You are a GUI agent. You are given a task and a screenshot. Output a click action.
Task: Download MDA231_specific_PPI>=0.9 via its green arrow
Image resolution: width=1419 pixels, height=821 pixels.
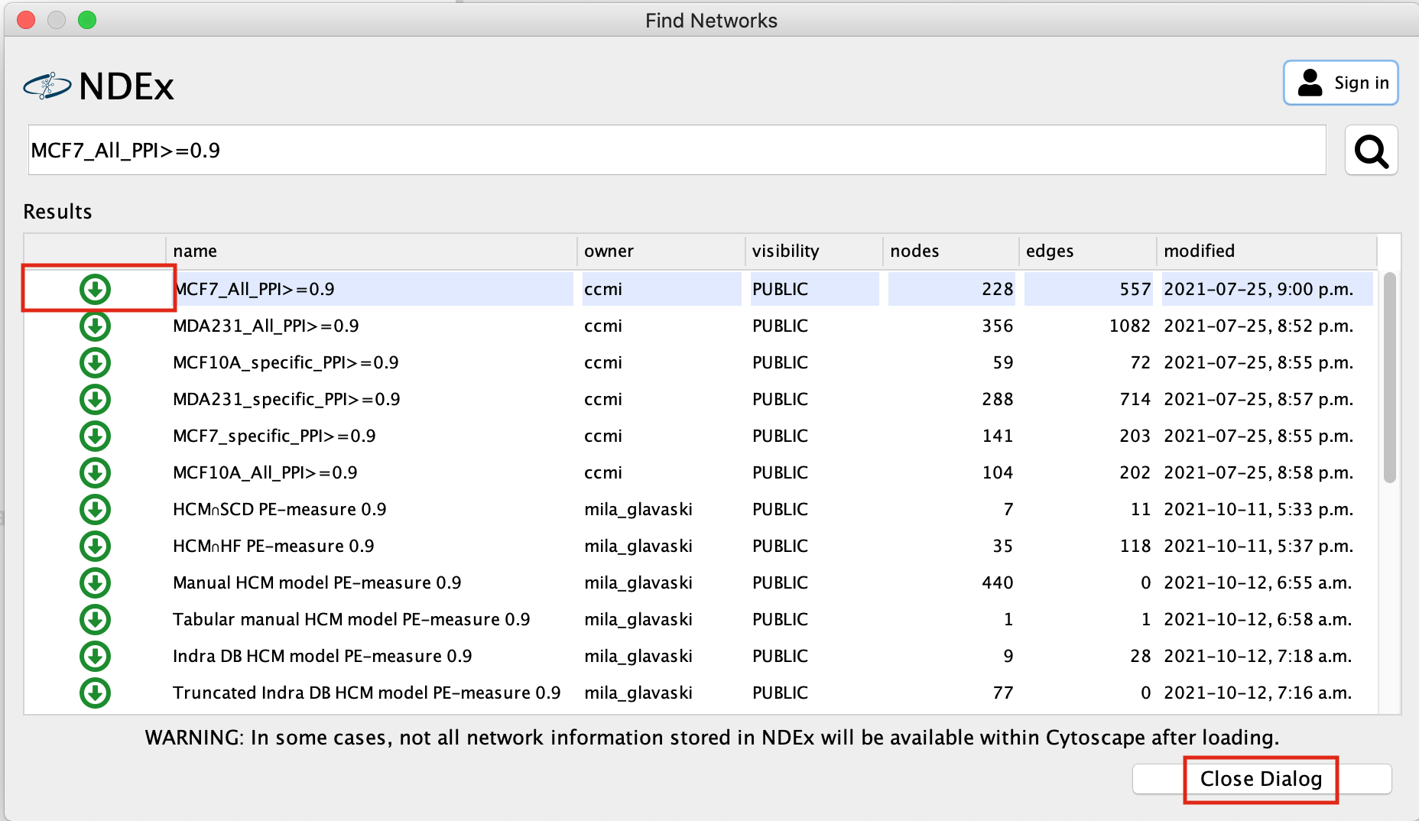95,399
